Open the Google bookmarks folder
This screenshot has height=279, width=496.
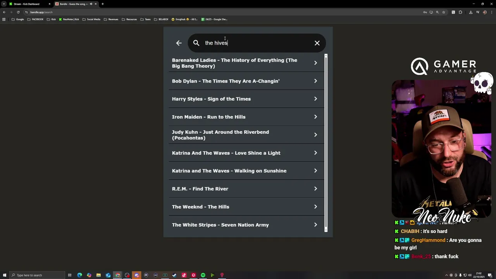tap(18, 19)
